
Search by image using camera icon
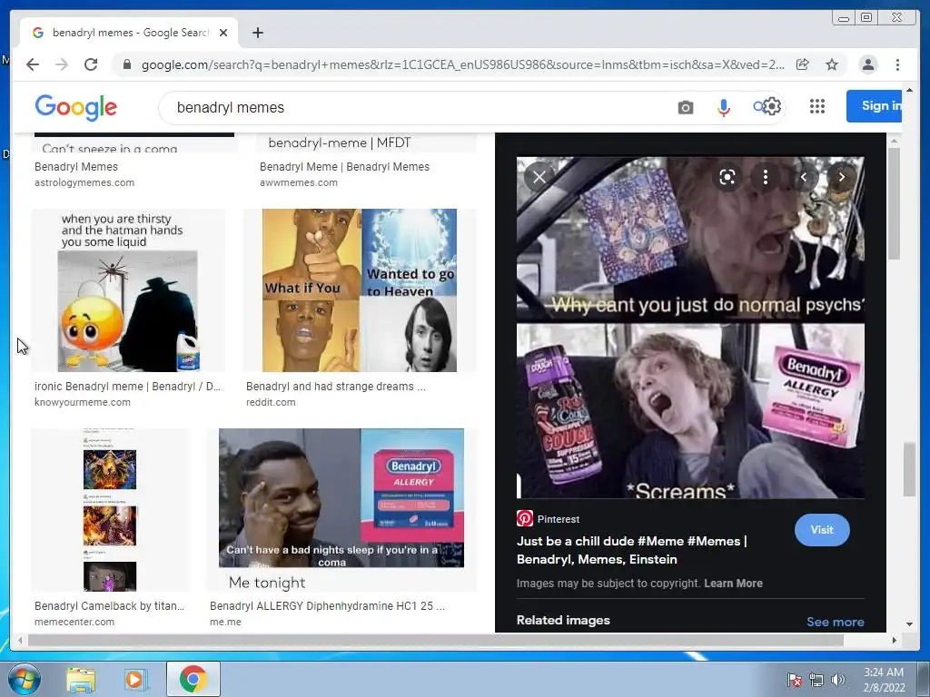686,107
